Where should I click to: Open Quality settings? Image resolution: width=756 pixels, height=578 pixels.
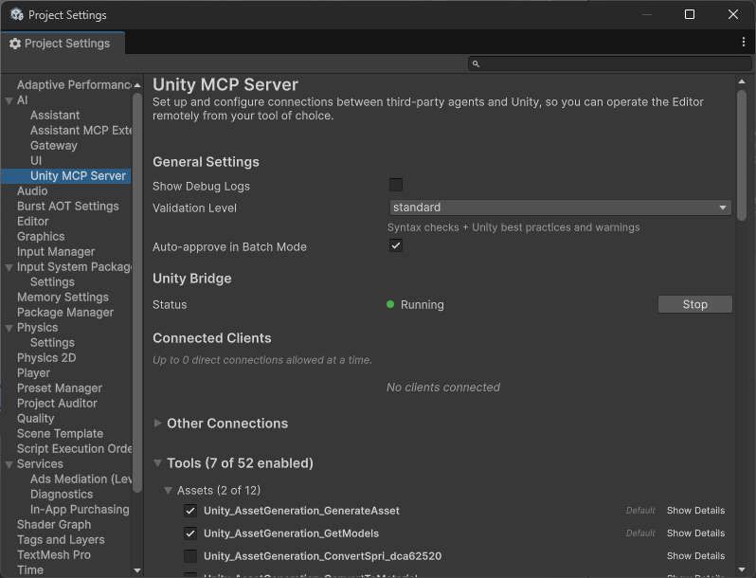click(36, 419)
